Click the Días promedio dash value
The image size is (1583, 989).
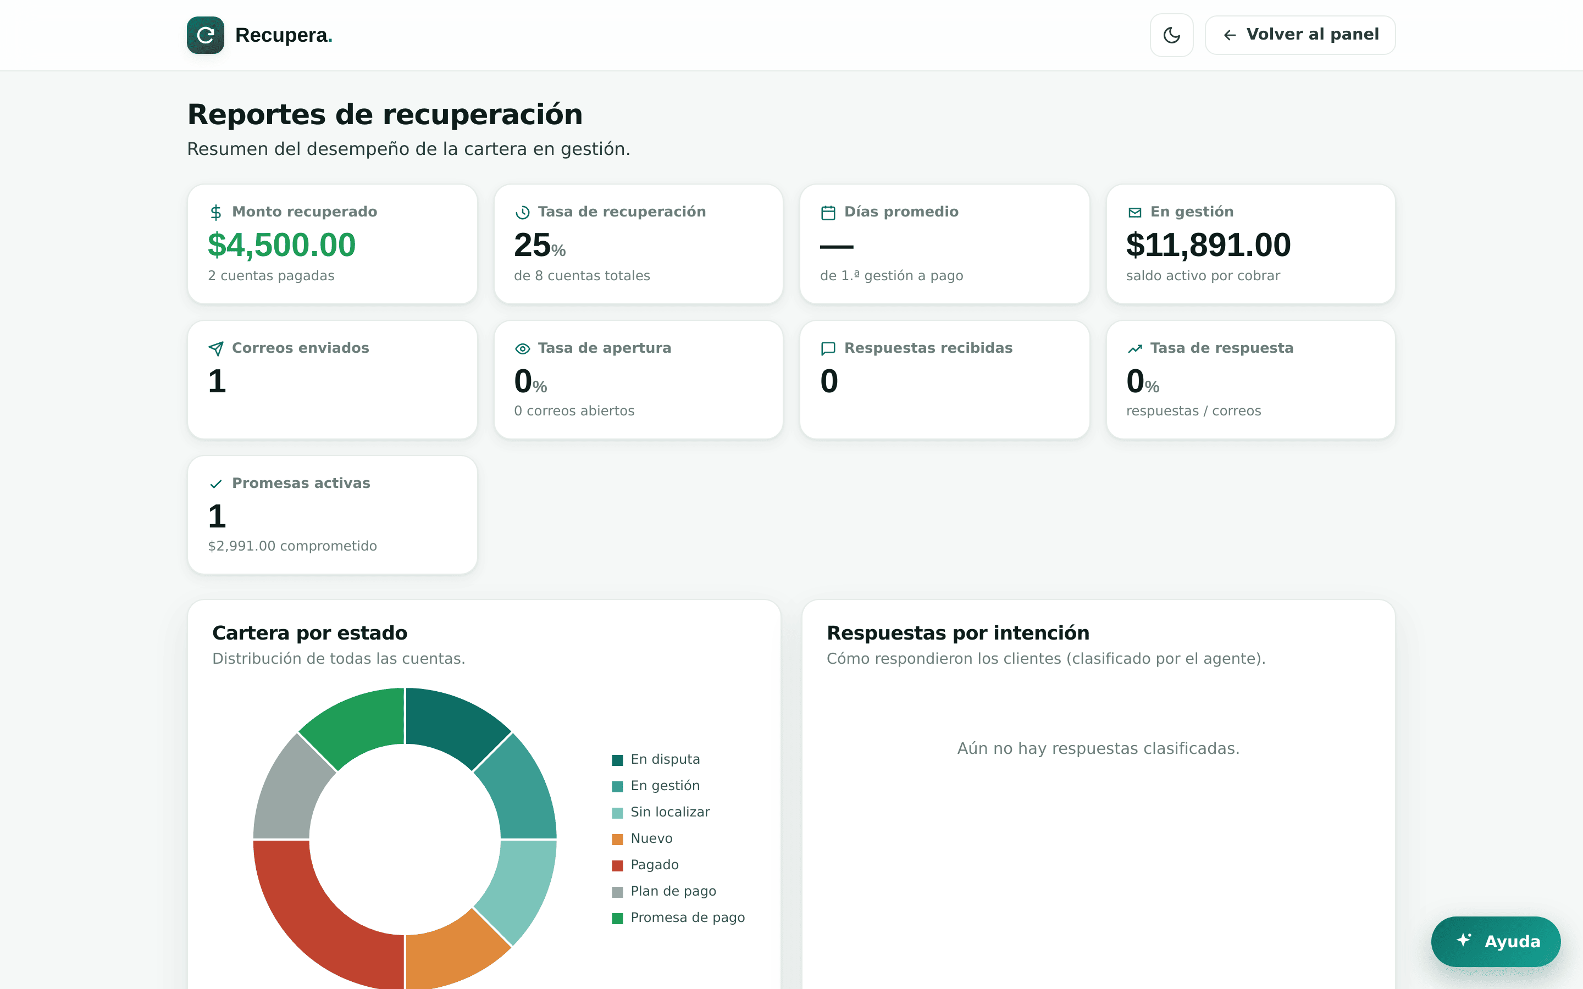837,247
